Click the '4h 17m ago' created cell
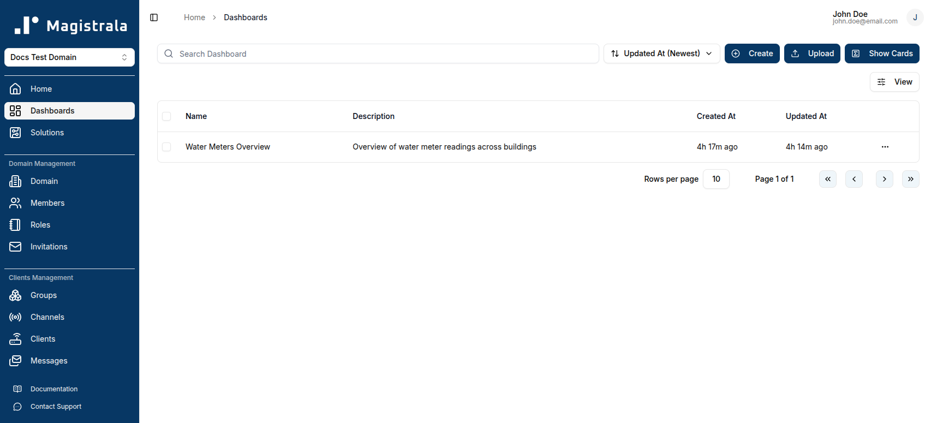This screenshot has height=423, width=937. (717, 147)
